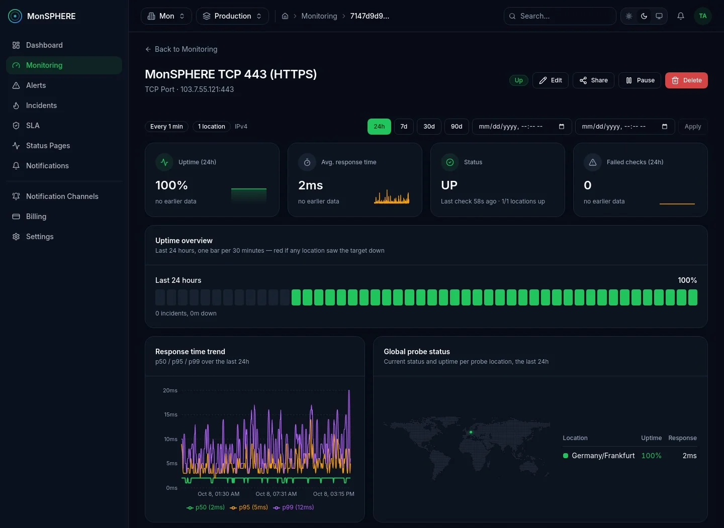Click the Status Pages activity icon
The width and height of the screenshot is (724, 528).
(x=16, y=146)
